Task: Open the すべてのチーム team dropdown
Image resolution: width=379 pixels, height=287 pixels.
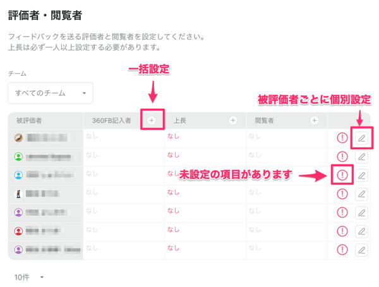Action: point(51,93)
